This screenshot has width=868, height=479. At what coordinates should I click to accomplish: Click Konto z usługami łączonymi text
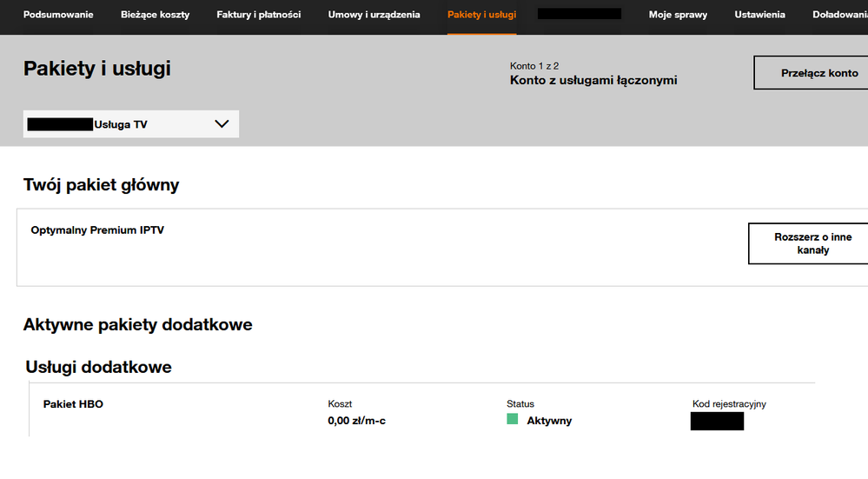593,81
